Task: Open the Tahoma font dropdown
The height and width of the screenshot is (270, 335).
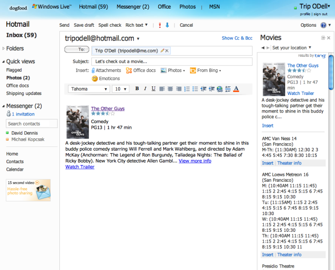Action: point(89,89)
